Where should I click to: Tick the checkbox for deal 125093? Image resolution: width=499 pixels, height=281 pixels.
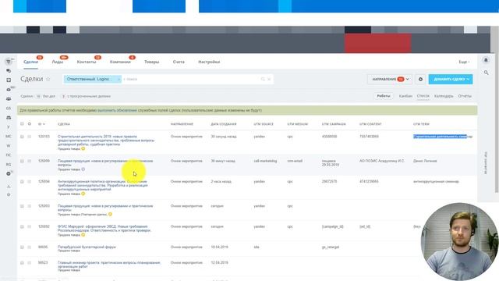click(22, 206)
